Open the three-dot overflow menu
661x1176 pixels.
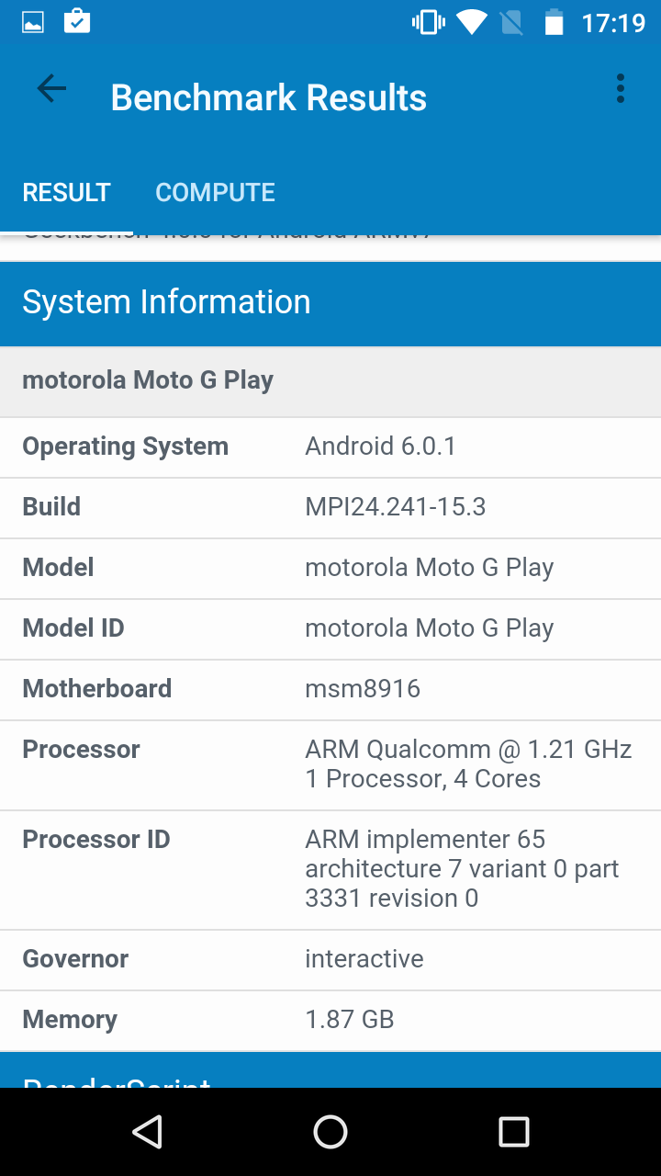[x=621, y=89]
